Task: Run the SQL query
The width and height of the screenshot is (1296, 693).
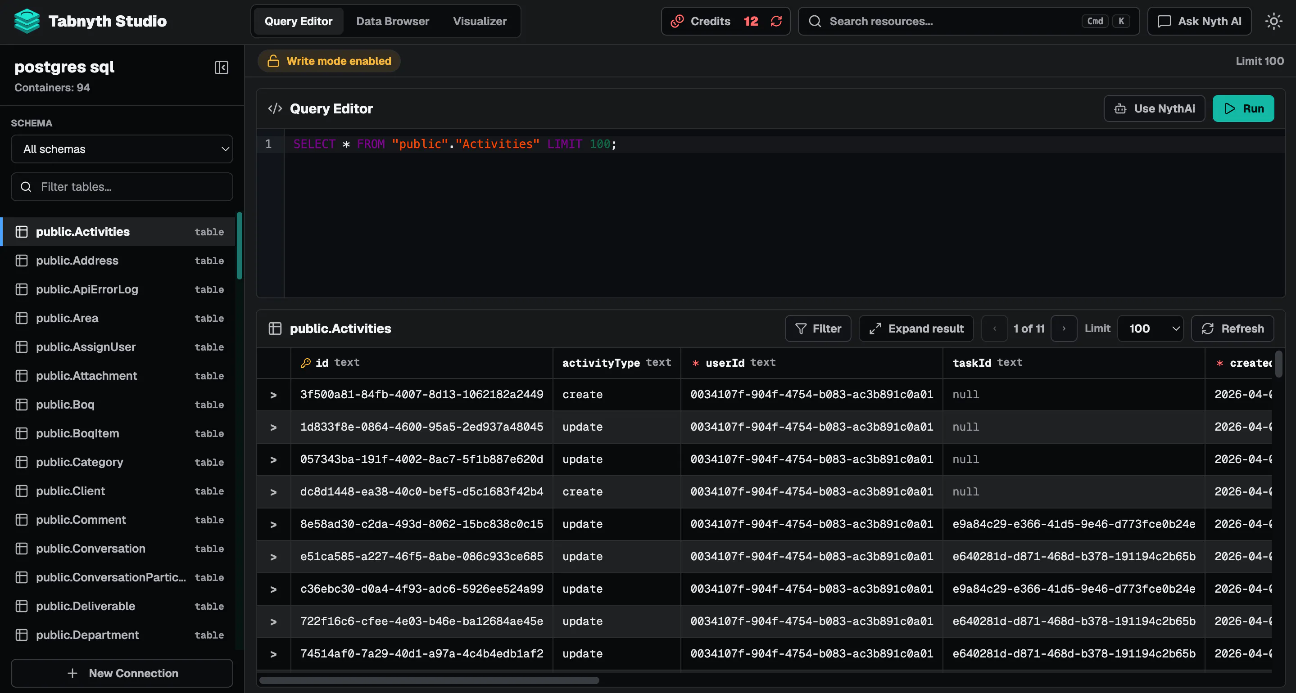Action: pos(1243,108)
